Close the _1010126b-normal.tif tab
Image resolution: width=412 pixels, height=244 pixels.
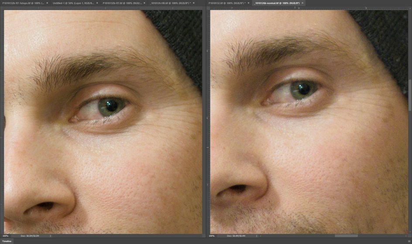click(x=302, y=3)
